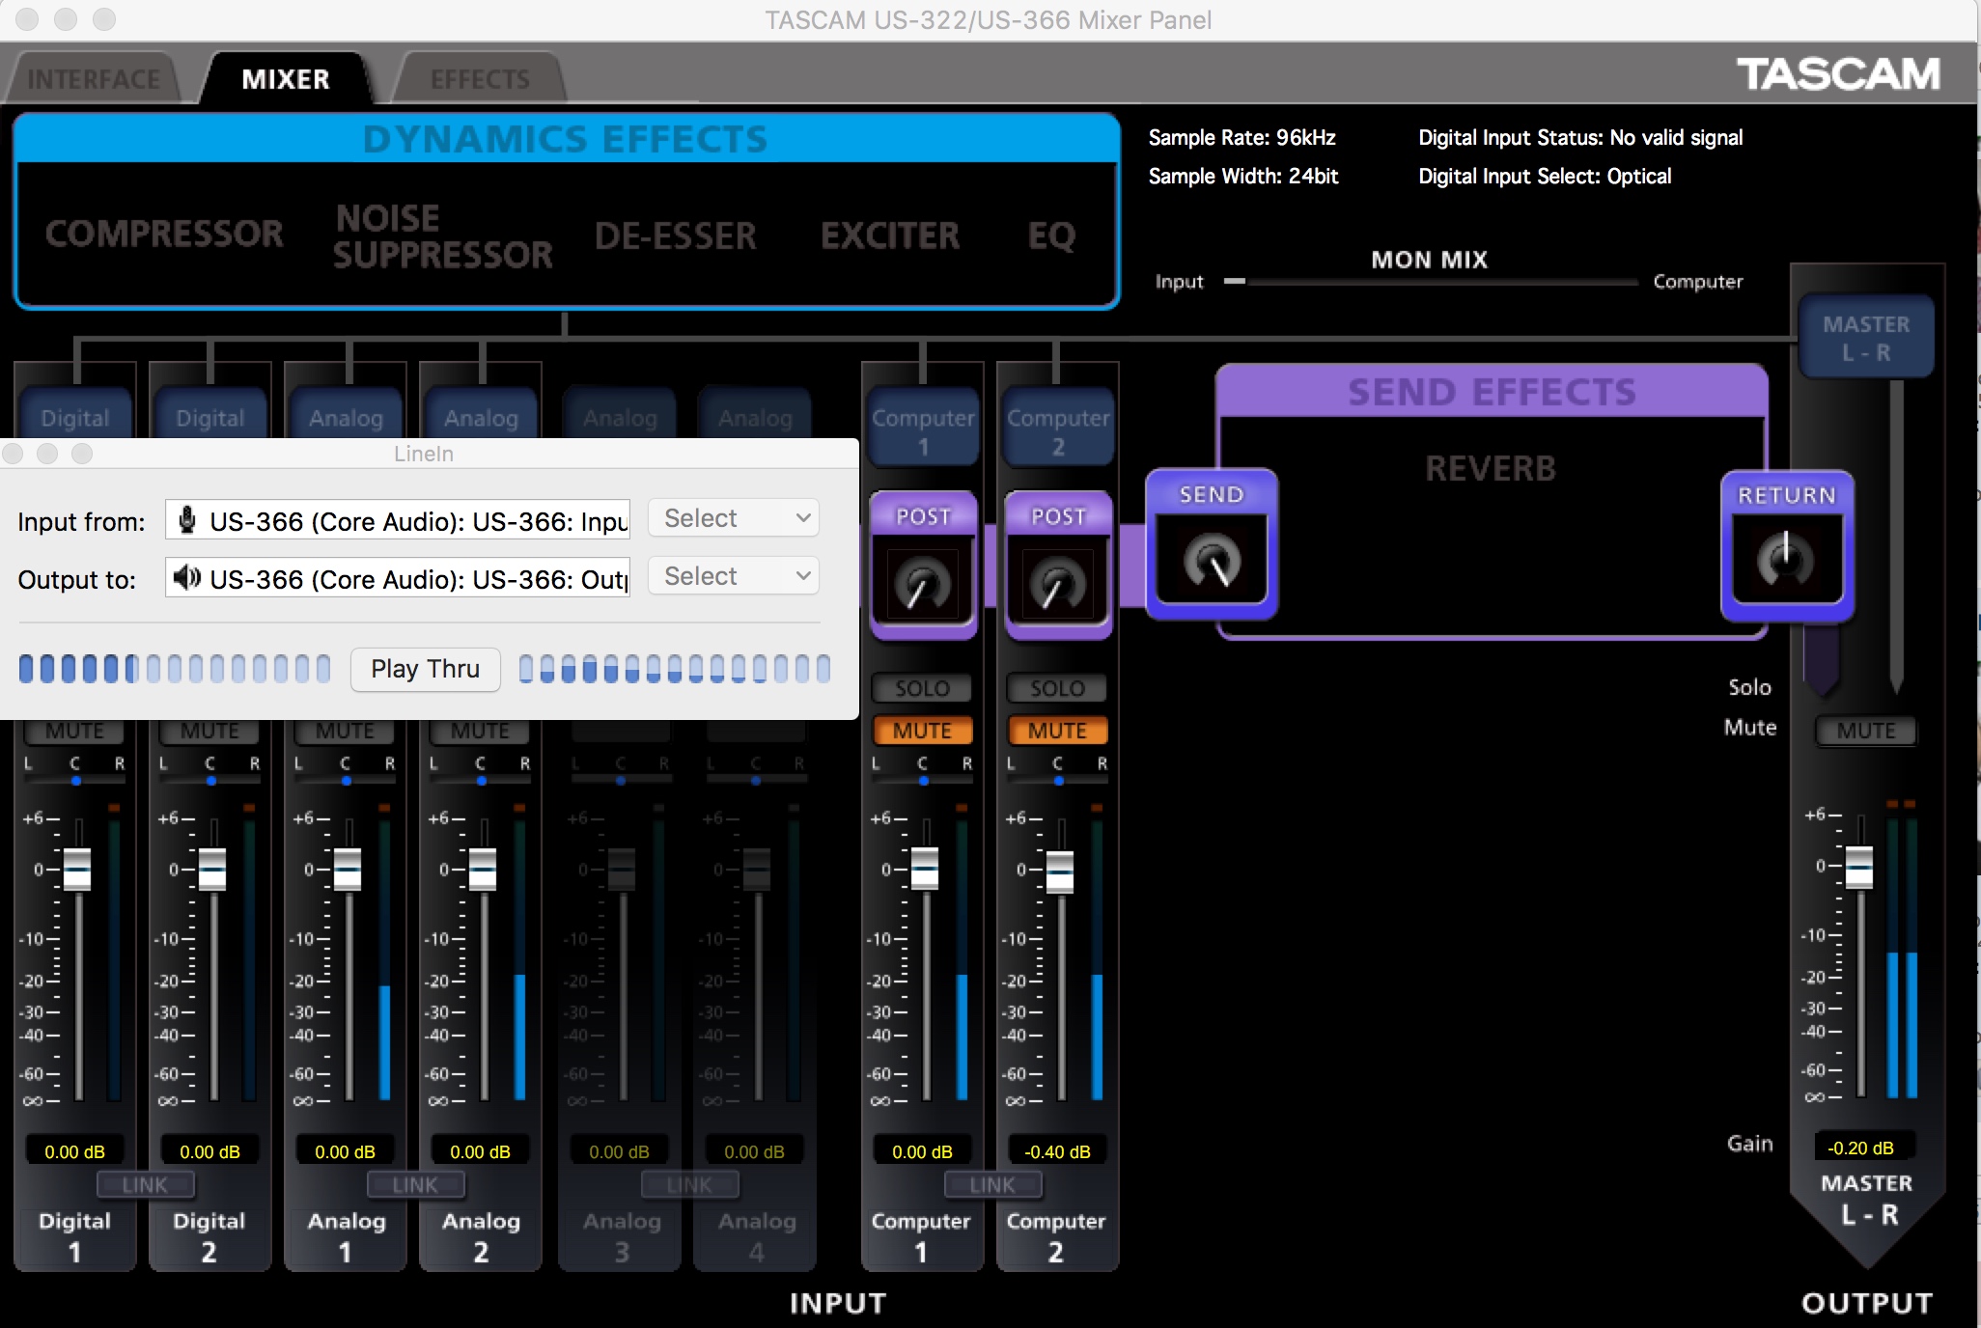
Task: Open the Input from Select dropdown
Action: [x=734, y=518]
